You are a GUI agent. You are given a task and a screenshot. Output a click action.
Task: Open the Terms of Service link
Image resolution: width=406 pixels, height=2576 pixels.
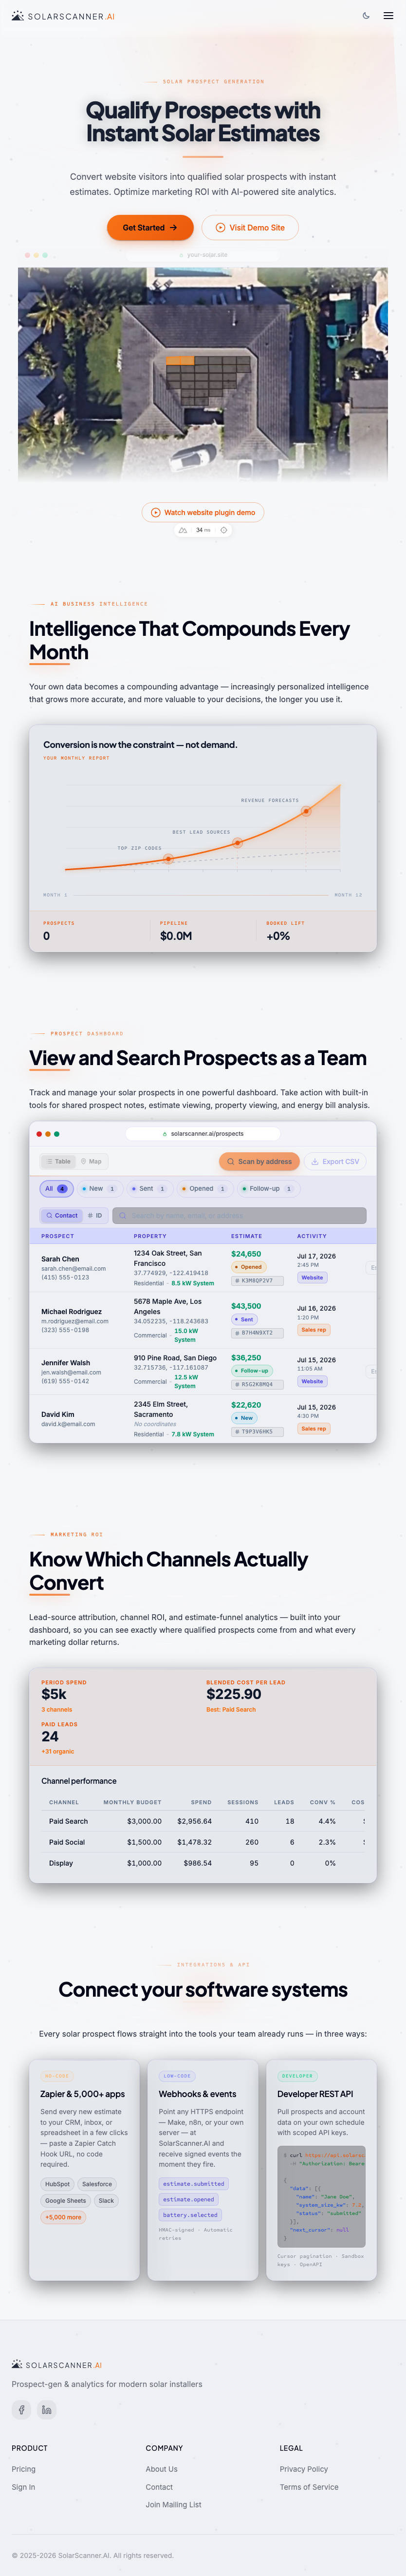[309, 2486]
